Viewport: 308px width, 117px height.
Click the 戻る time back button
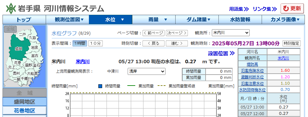coord(154,43)
